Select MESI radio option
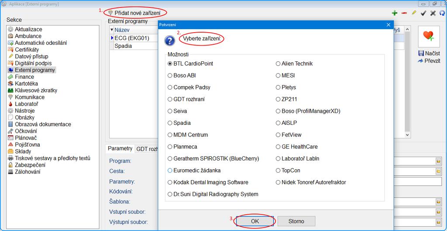The image size is (447, 231). (x=285, y=76)
